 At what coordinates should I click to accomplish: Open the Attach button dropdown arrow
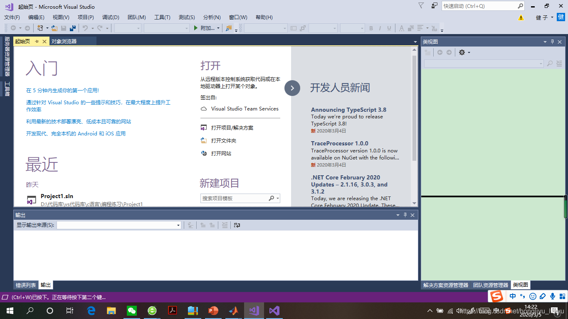pos(218,28)
